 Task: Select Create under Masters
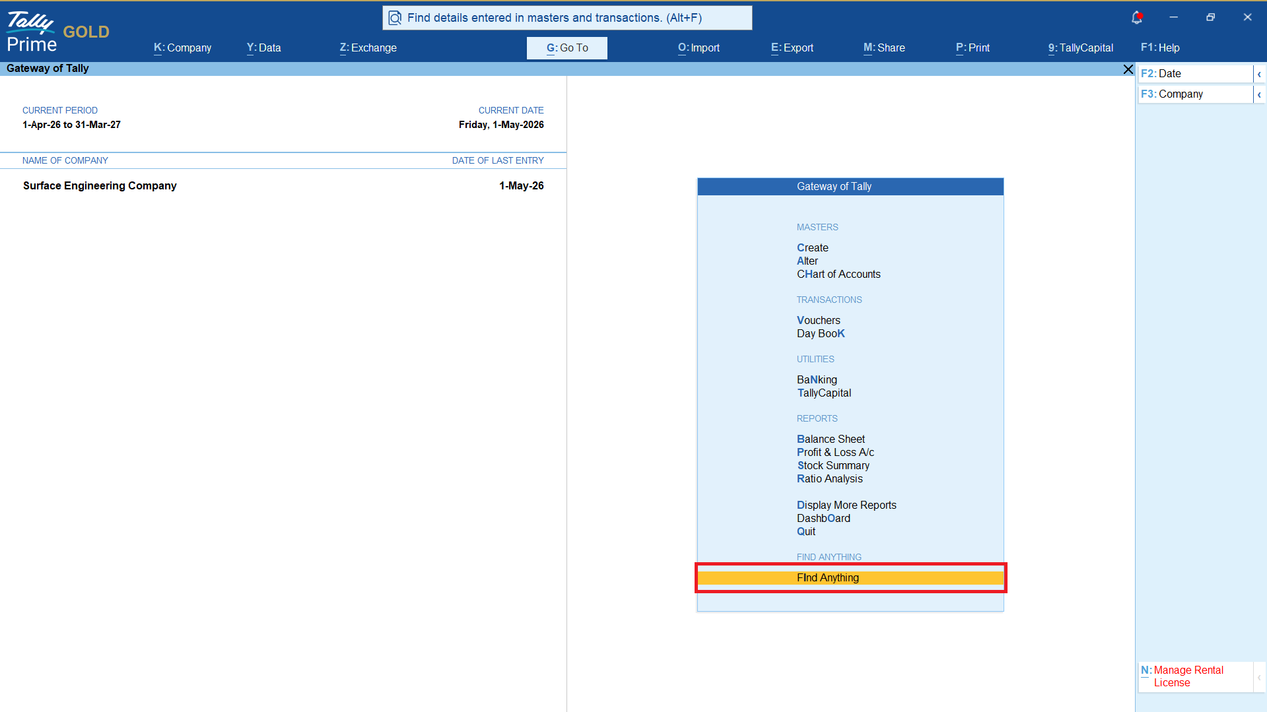[812, 248]
